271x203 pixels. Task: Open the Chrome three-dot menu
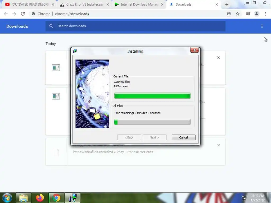tap(265, 14)
